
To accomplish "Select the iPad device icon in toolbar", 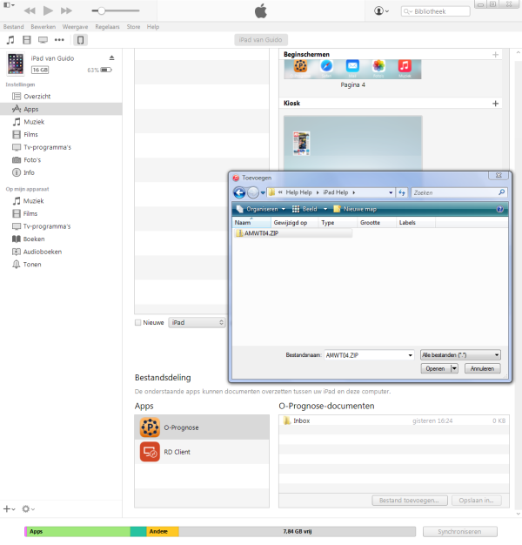I will coord(80,40).
